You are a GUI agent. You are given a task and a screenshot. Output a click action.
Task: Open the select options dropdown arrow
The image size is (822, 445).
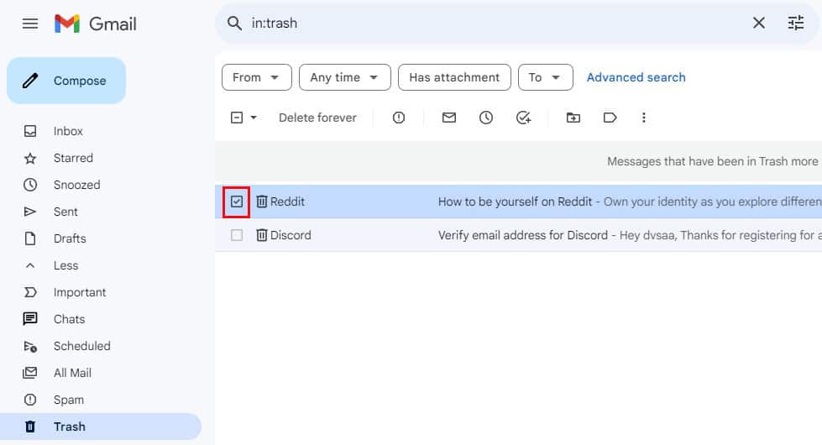(x=254, y=118)
